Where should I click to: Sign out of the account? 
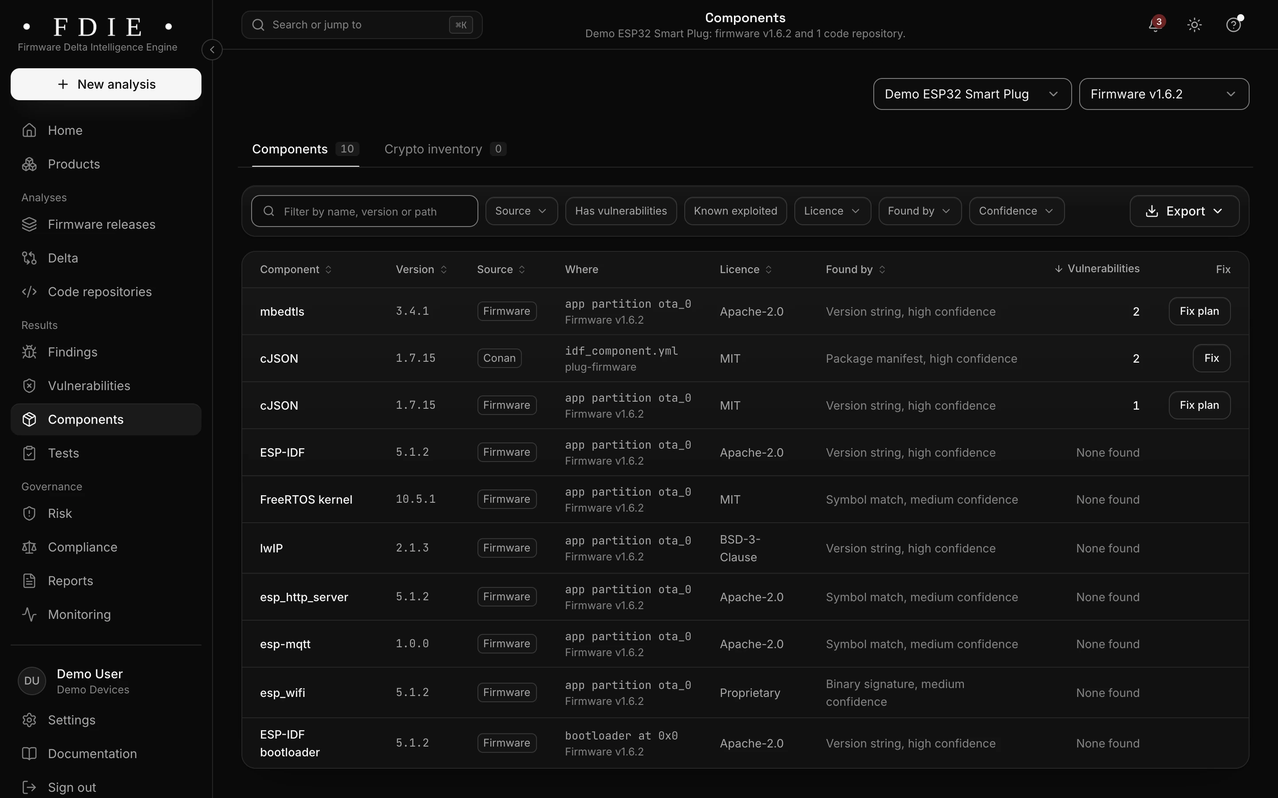click(106, 787)
